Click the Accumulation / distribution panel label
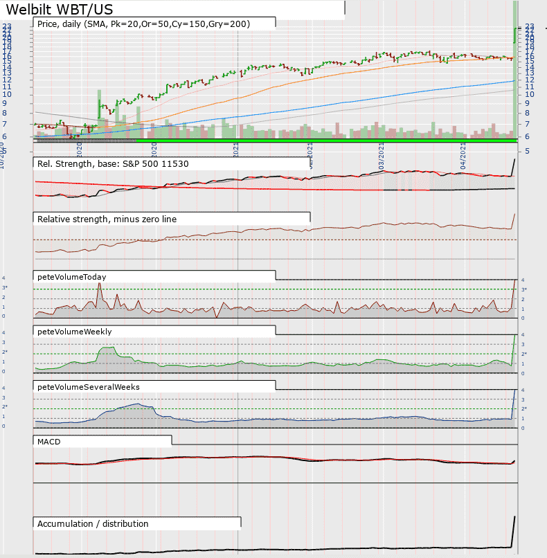The image size is (547, 558). coord(93,524)
